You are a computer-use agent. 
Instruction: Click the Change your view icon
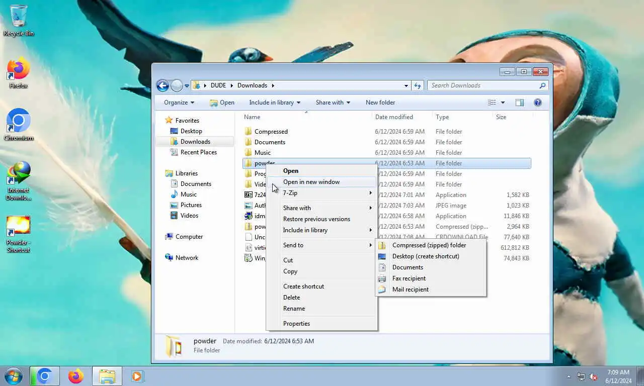(x=492, y=103)
